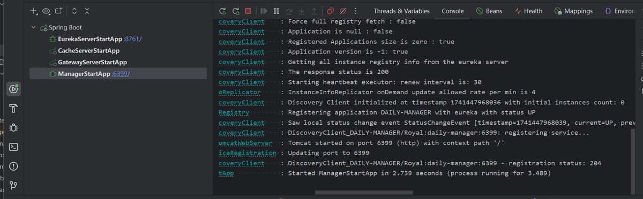Click the oReplicator class link
643x199 pixels.
pos(240,92)
